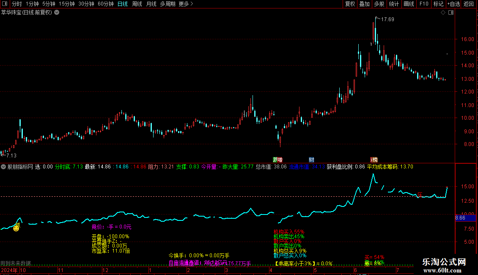Click the 10.00 price axis label
The image size is (478, 275).
(x=467, y=118)
